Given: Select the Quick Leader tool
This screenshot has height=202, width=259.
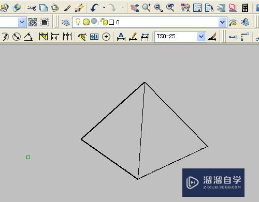Looking at the screenshot, I should click(82, 37).
